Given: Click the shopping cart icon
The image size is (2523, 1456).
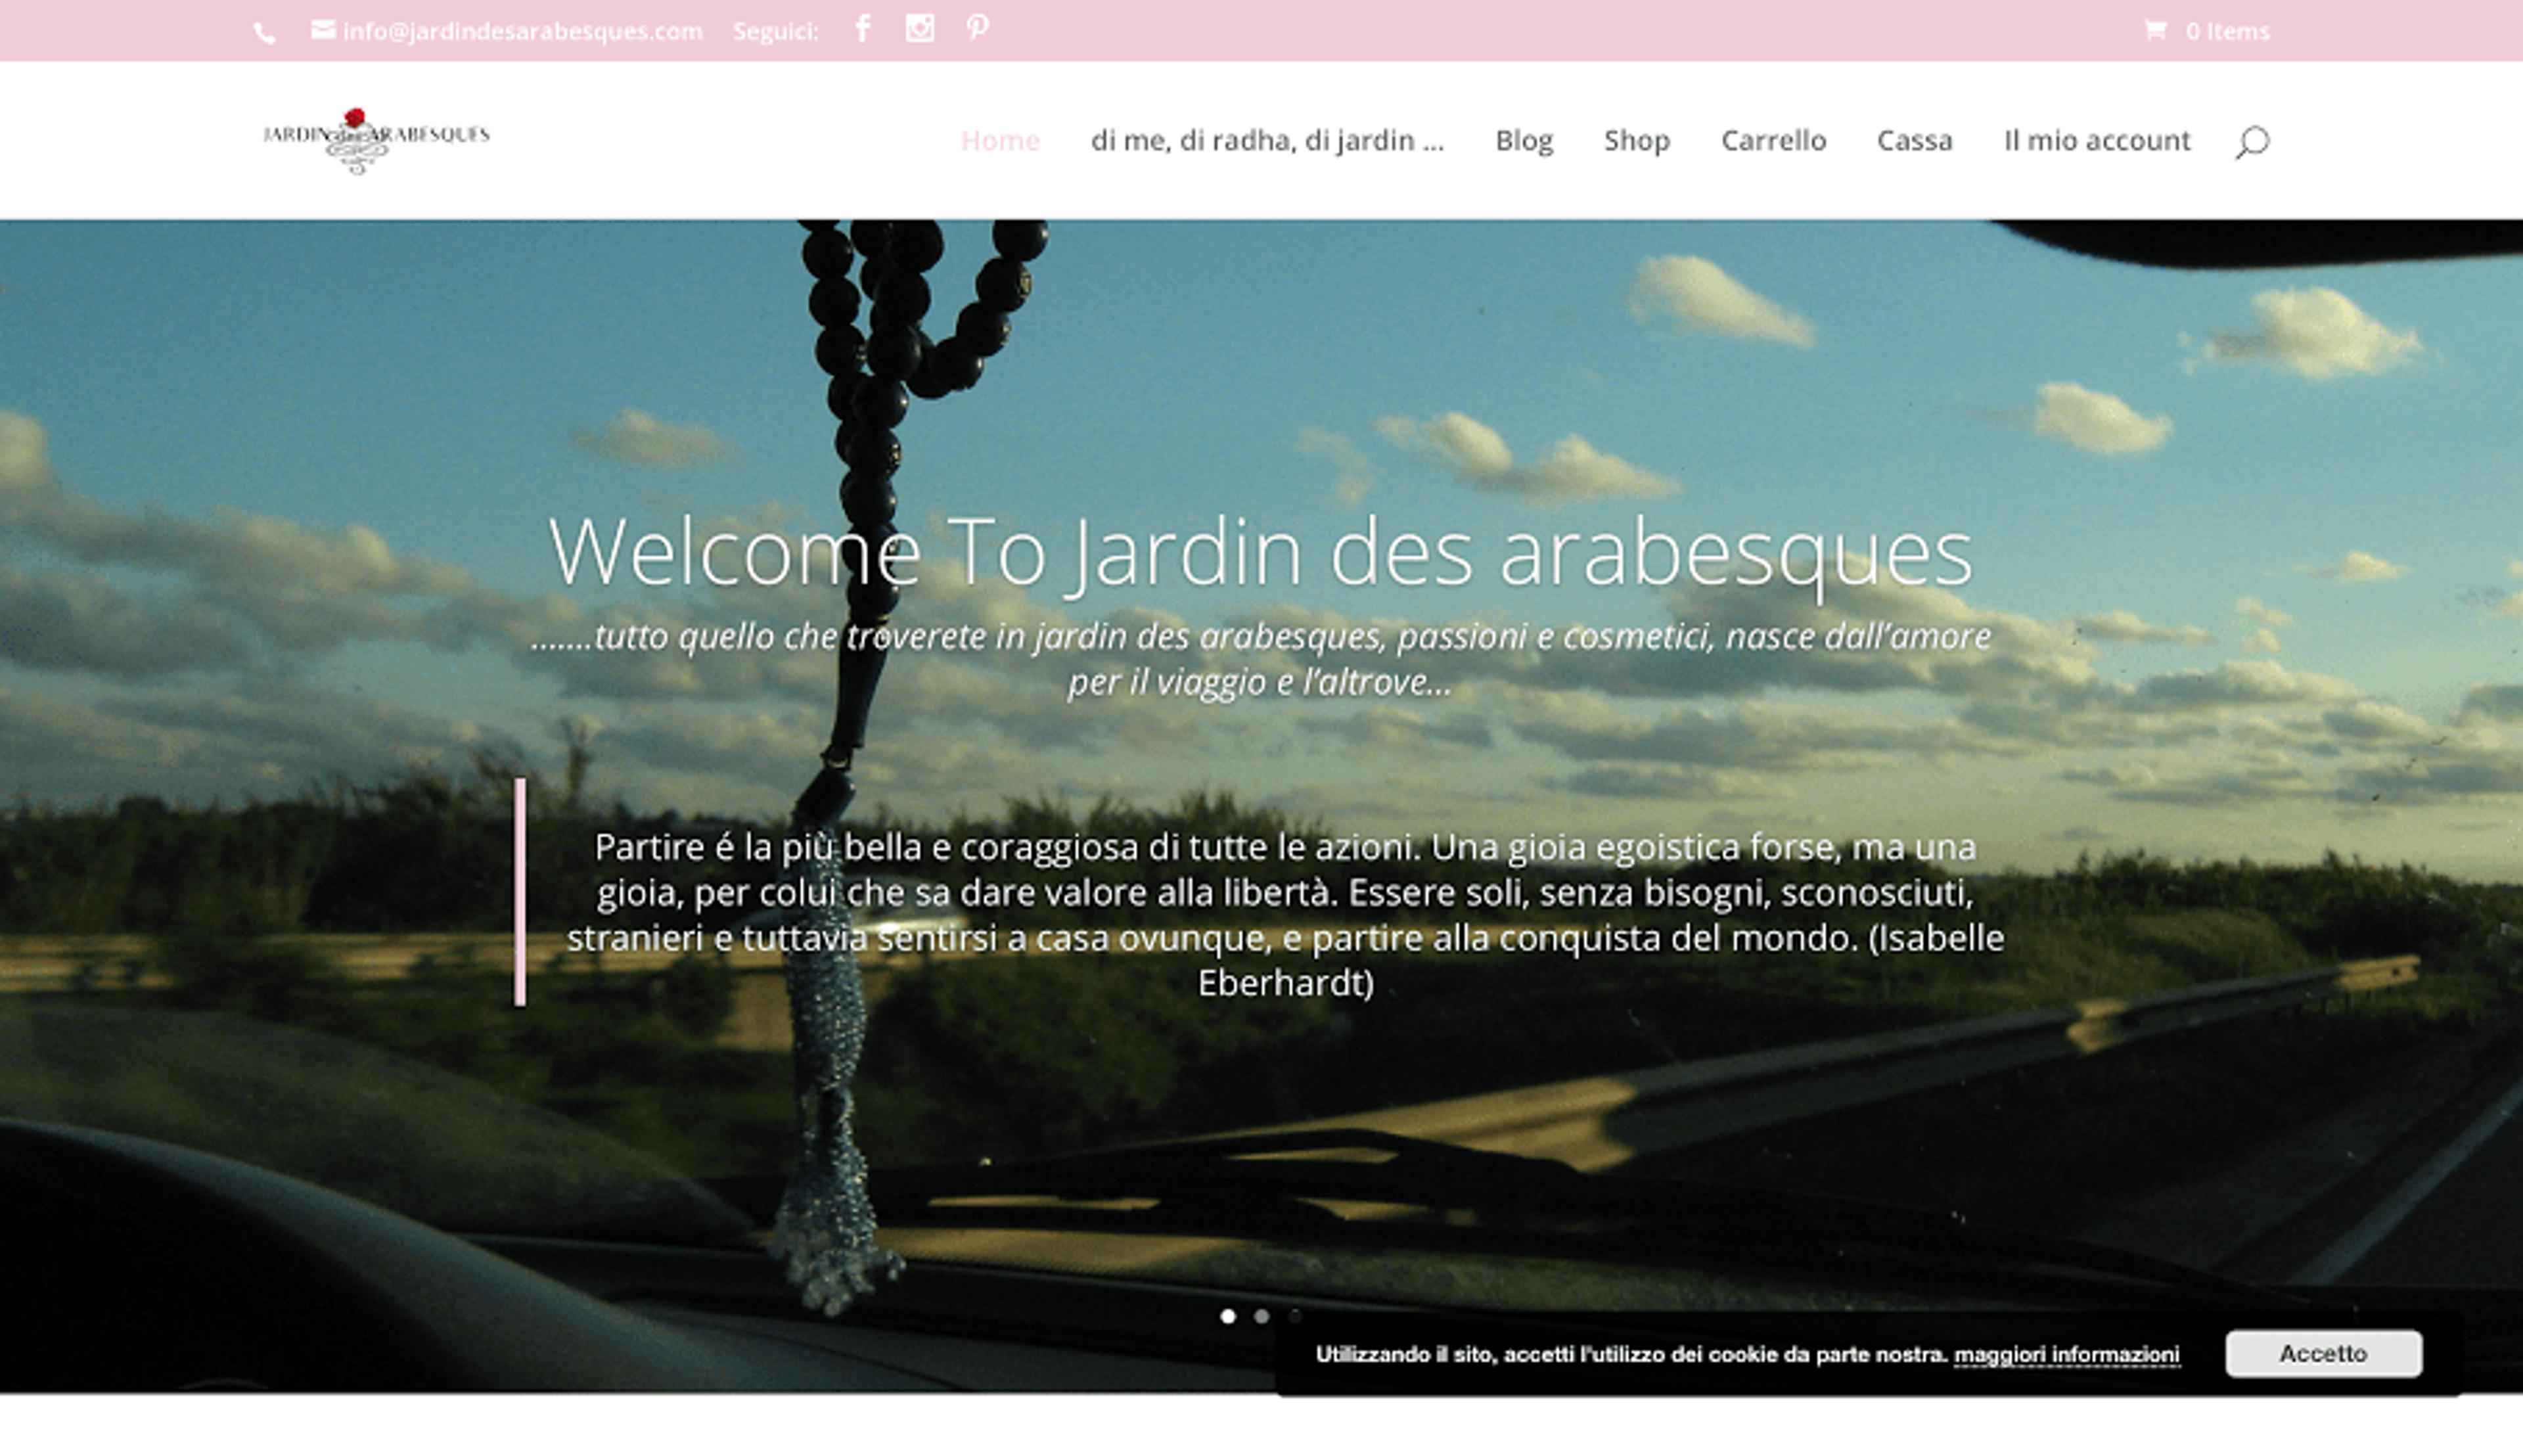Looking at the screenshot, I should tap(2155, 30).
